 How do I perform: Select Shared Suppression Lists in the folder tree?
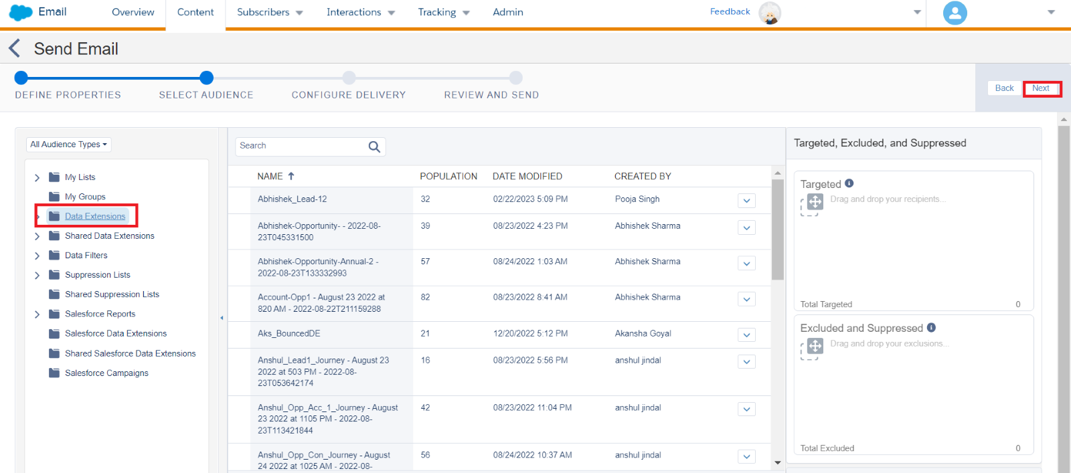coord(112,294)
